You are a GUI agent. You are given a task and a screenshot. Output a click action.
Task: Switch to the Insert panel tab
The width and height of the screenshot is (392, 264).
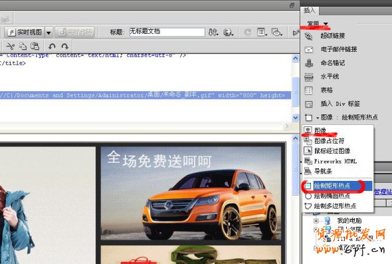pyautogui.click(x=309, y=11)
